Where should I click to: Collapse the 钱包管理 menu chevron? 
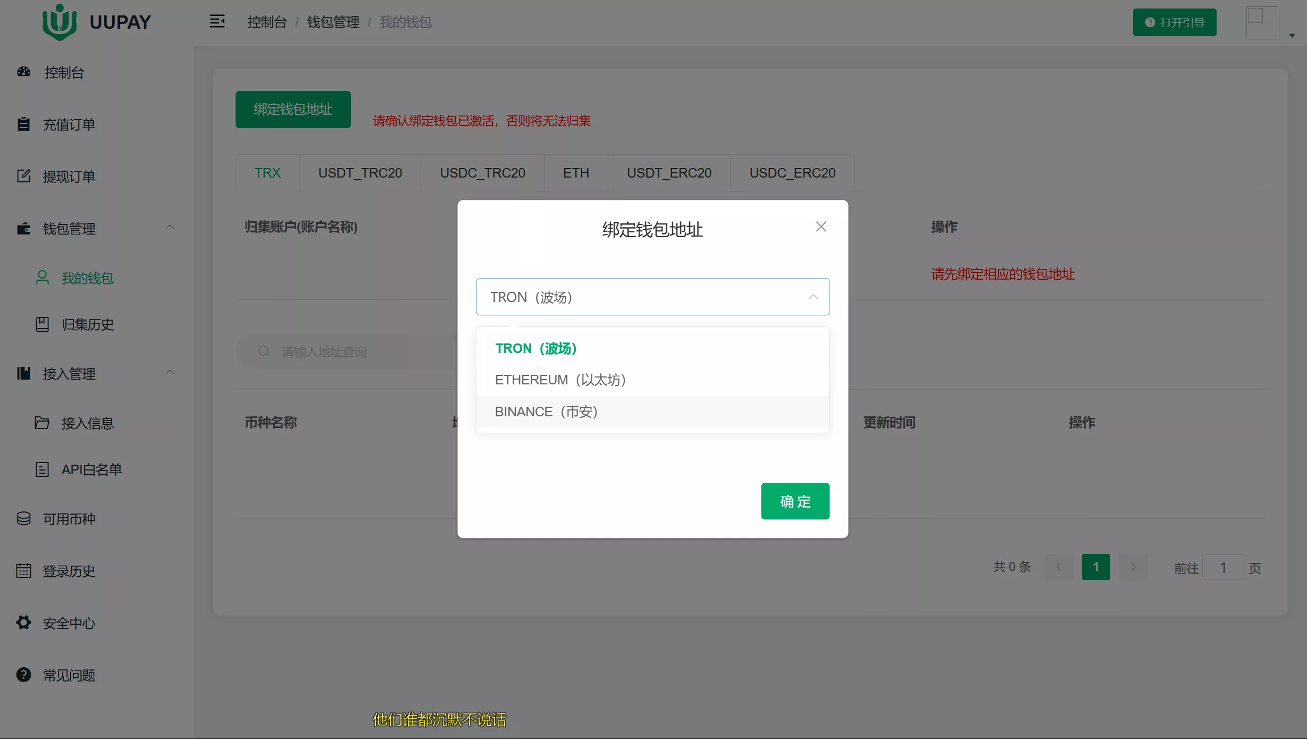pos(170,228)
